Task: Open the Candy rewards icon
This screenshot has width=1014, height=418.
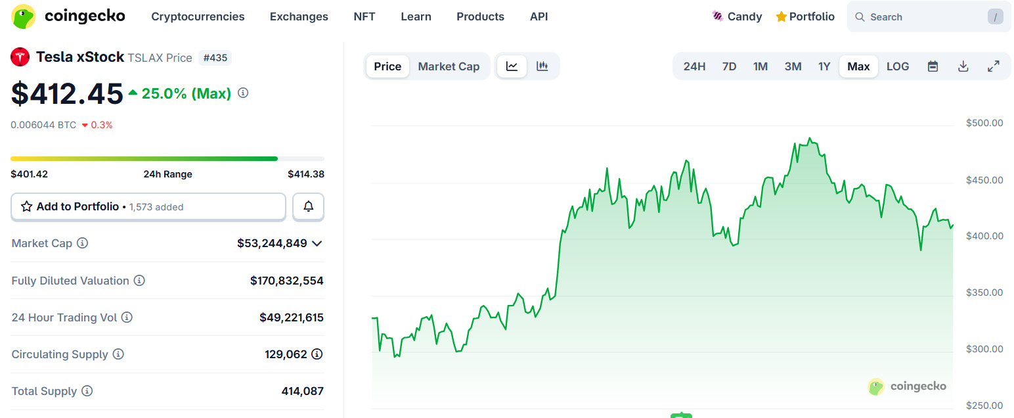Action: [718, 16]
